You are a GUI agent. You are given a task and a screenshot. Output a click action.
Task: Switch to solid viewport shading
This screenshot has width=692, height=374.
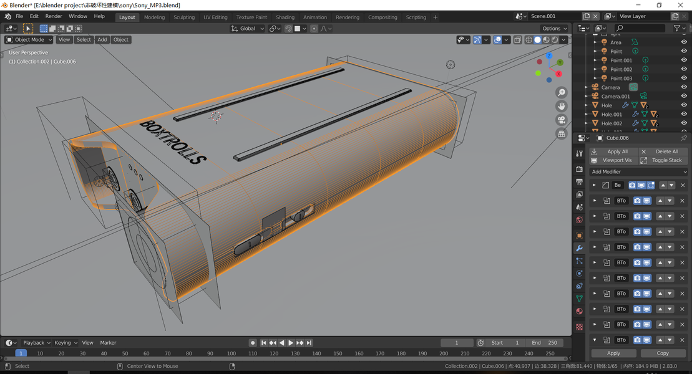[x=537, y=40]
